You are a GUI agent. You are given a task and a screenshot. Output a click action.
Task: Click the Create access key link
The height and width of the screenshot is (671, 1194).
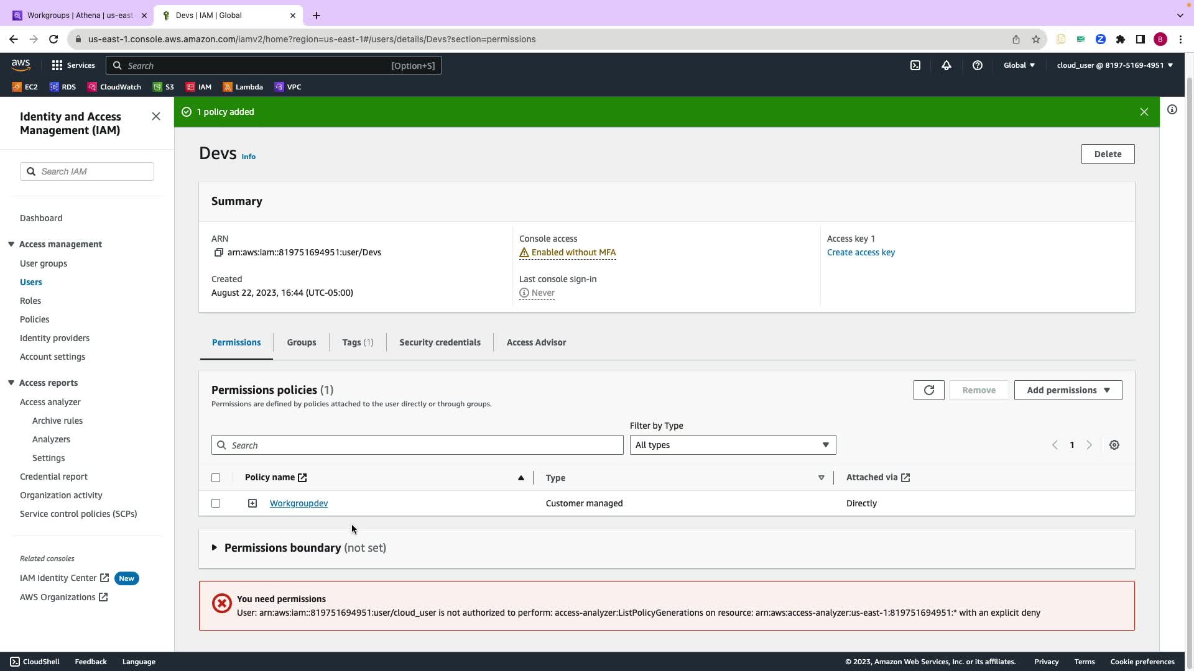[x=860, y=252]
